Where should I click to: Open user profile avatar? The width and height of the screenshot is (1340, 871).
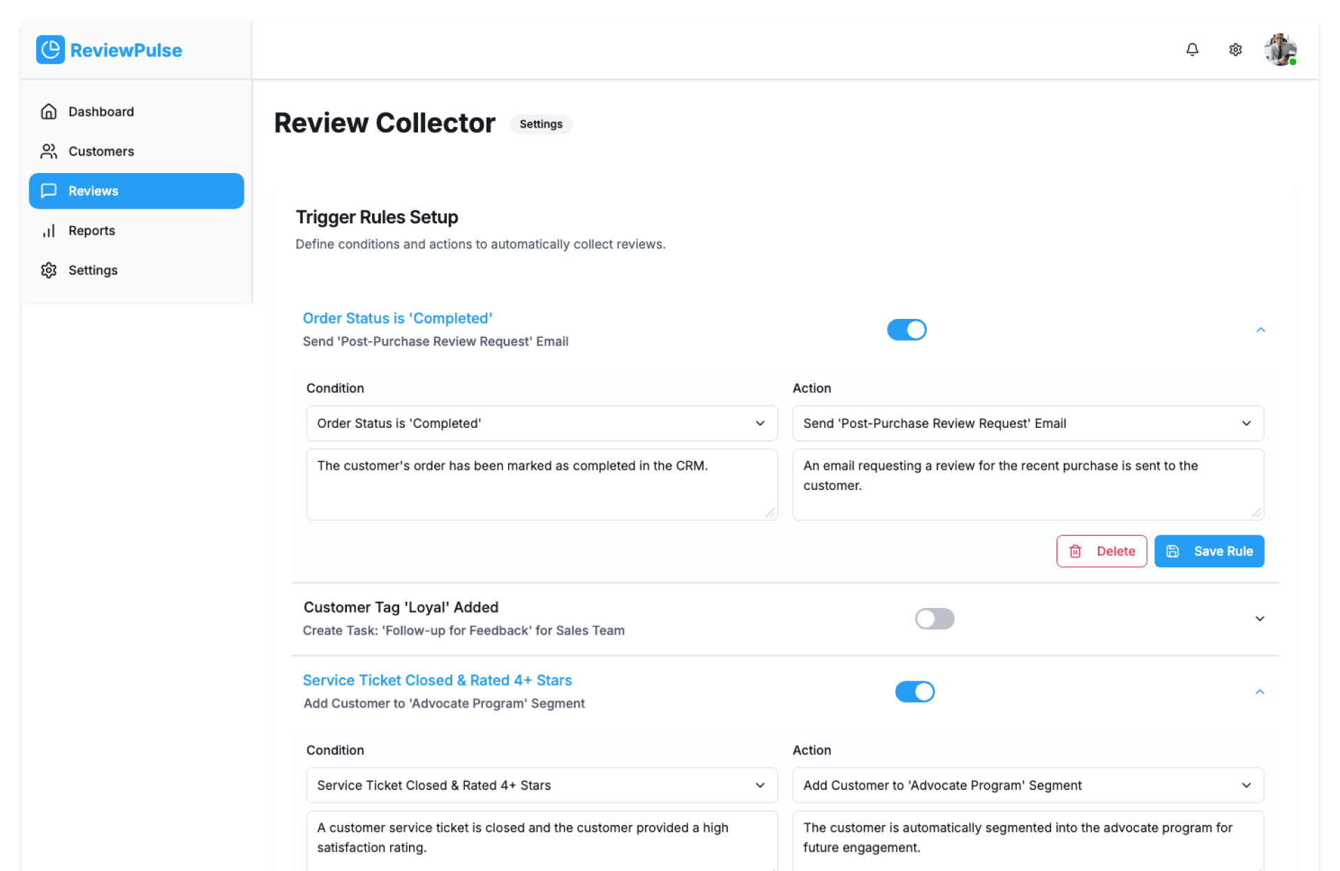[1280, 50]
